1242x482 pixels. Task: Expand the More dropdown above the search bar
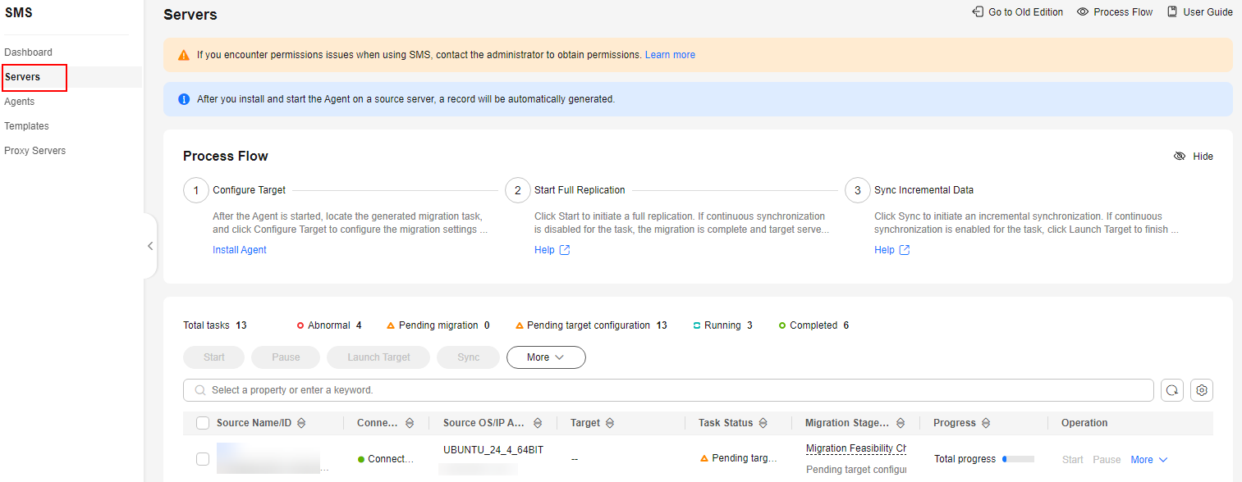tap(546, 357)
